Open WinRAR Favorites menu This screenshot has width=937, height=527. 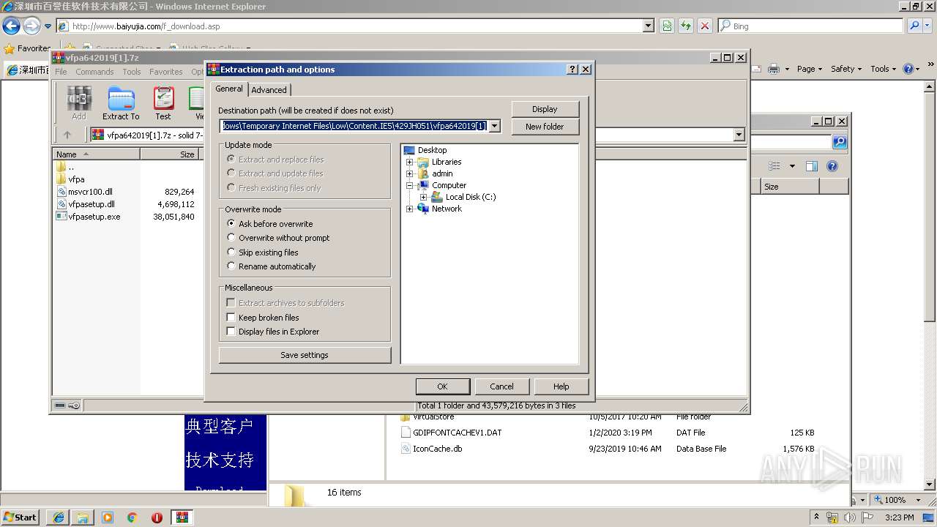coord(166,72)
